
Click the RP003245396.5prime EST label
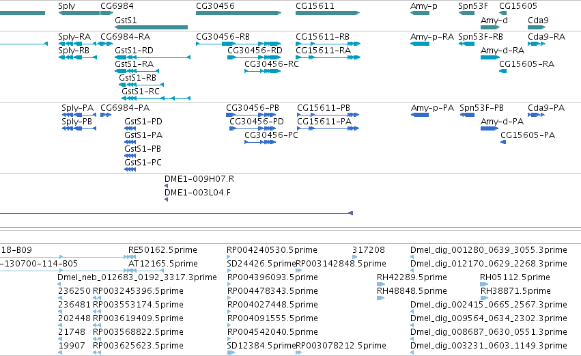click(138, 291)
